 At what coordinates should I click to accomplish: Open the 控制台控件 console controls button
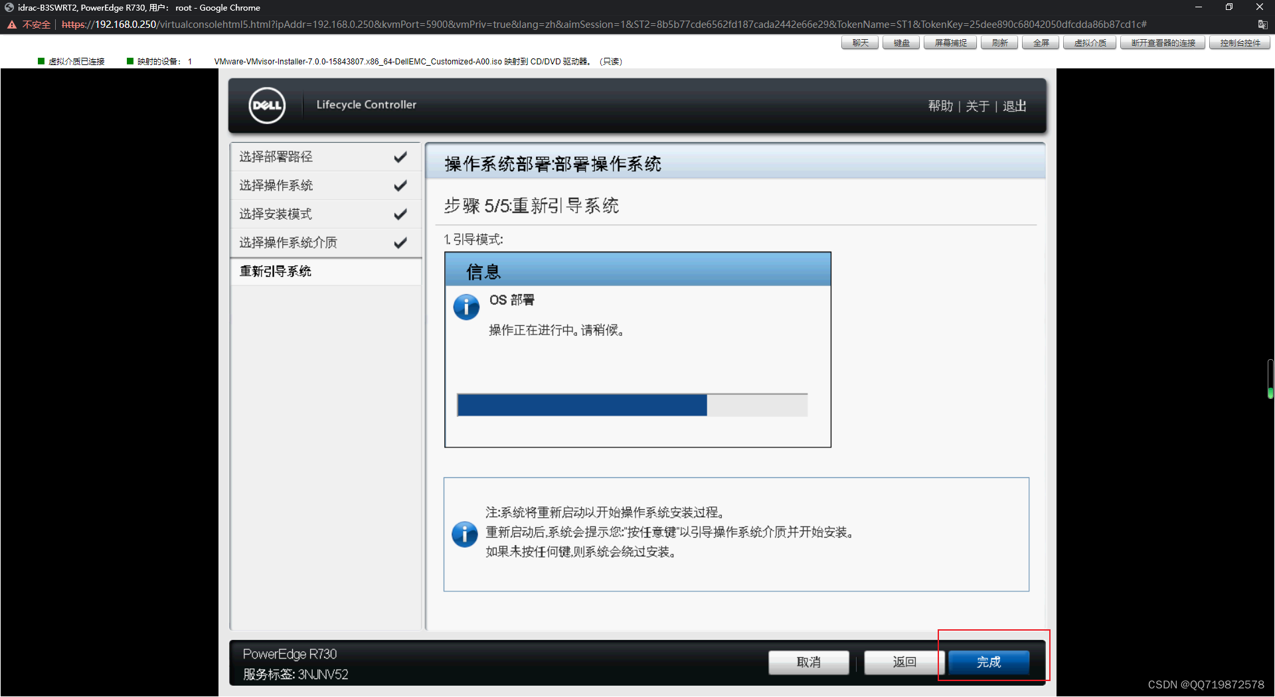coord(1240,43)
